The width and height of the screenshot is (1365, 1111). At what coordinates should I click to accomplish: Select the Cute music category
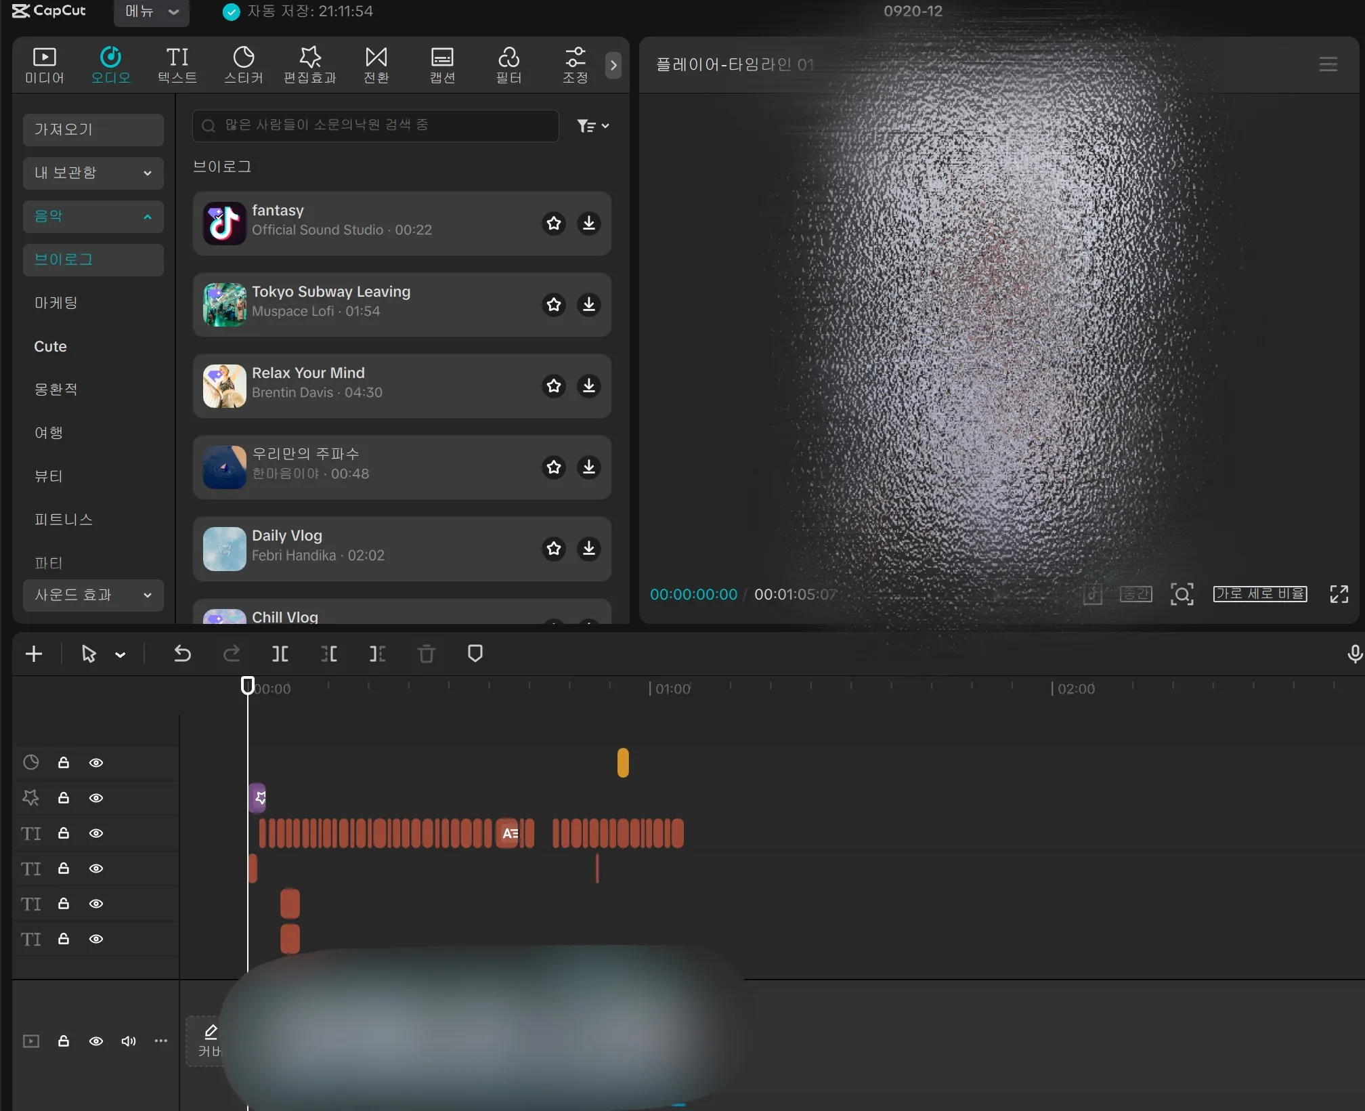tap(50, 346)
